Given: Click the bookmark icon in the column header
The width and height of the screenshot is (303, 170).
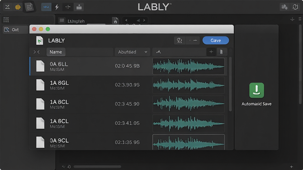Looking at the screenshot, I should 221,52.
